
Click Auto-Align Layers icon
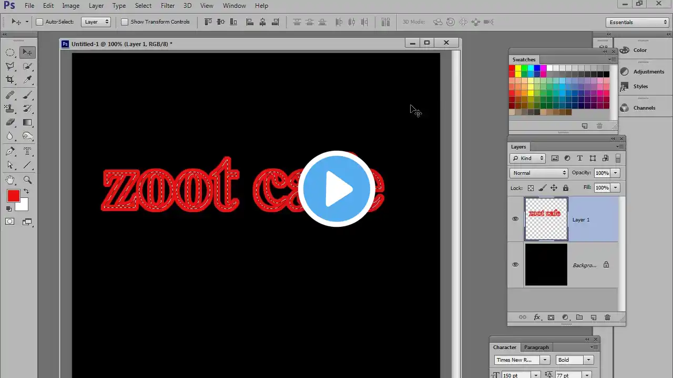tap(385, 22)
